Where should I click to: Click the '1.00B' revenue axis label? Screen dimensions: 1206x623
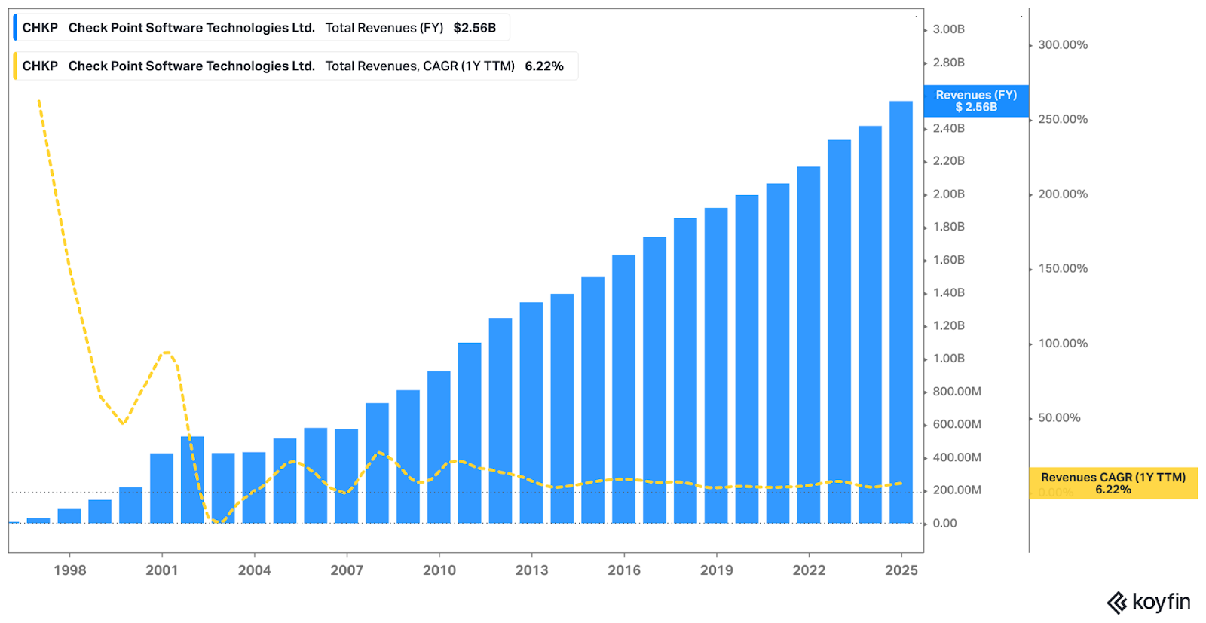coord(949,359)
